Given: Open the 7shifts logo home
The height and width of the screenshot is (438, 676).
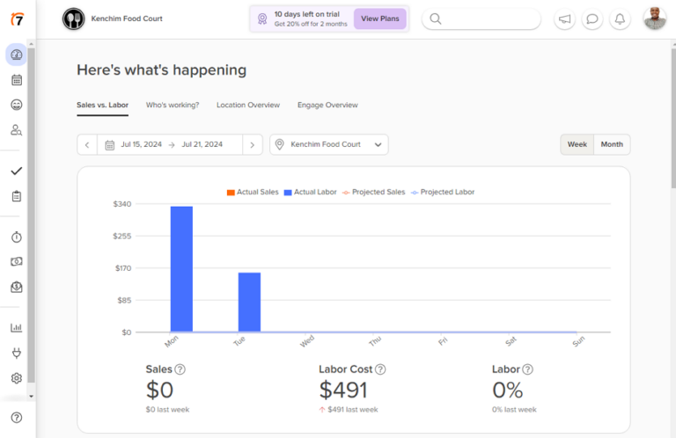Looking at the screenshot, I should 18,19.
